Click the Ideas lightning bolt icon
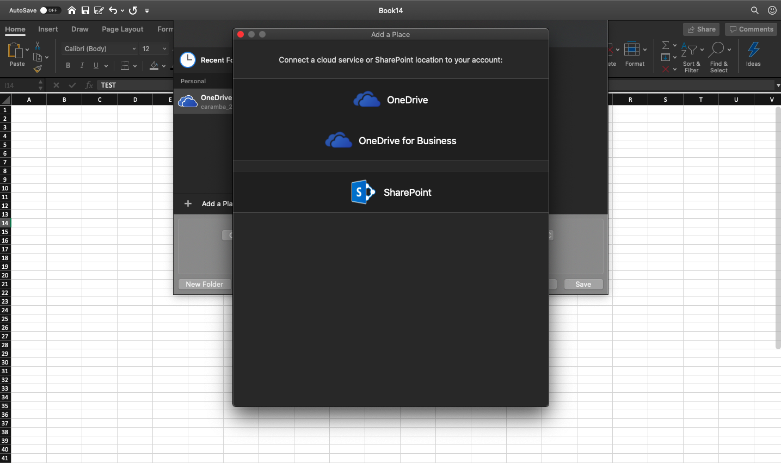 (753, 50)
